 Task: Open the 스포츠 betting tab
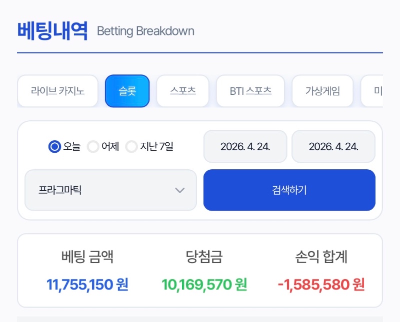coord(182,91)
